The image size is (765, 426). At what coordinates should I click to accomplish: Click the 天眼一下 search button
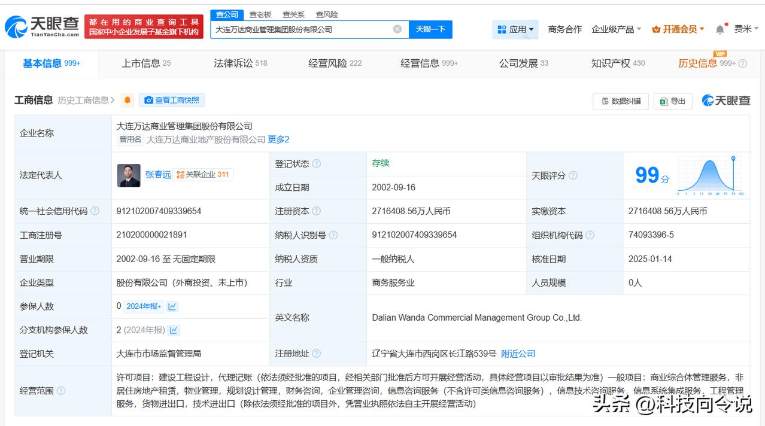[430, 29]
